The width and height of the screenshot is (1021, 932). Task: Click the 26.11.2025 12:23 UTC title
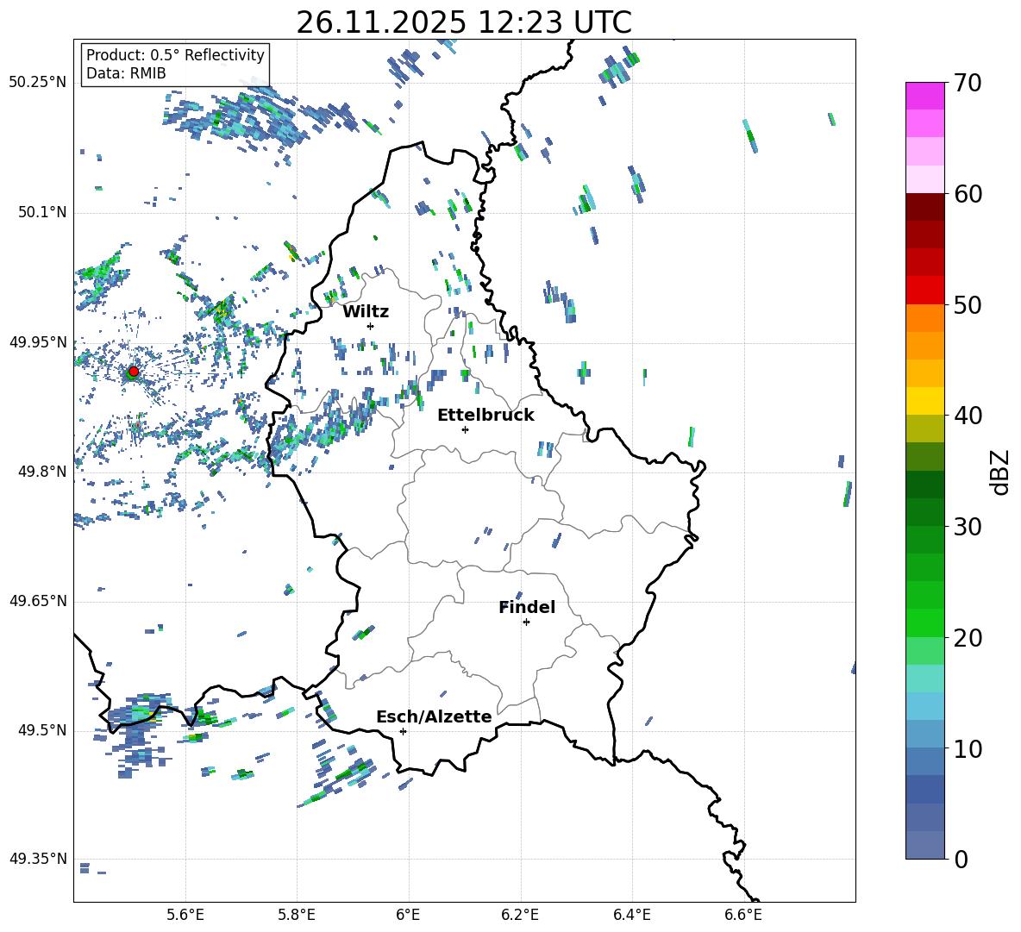(464, 22)
